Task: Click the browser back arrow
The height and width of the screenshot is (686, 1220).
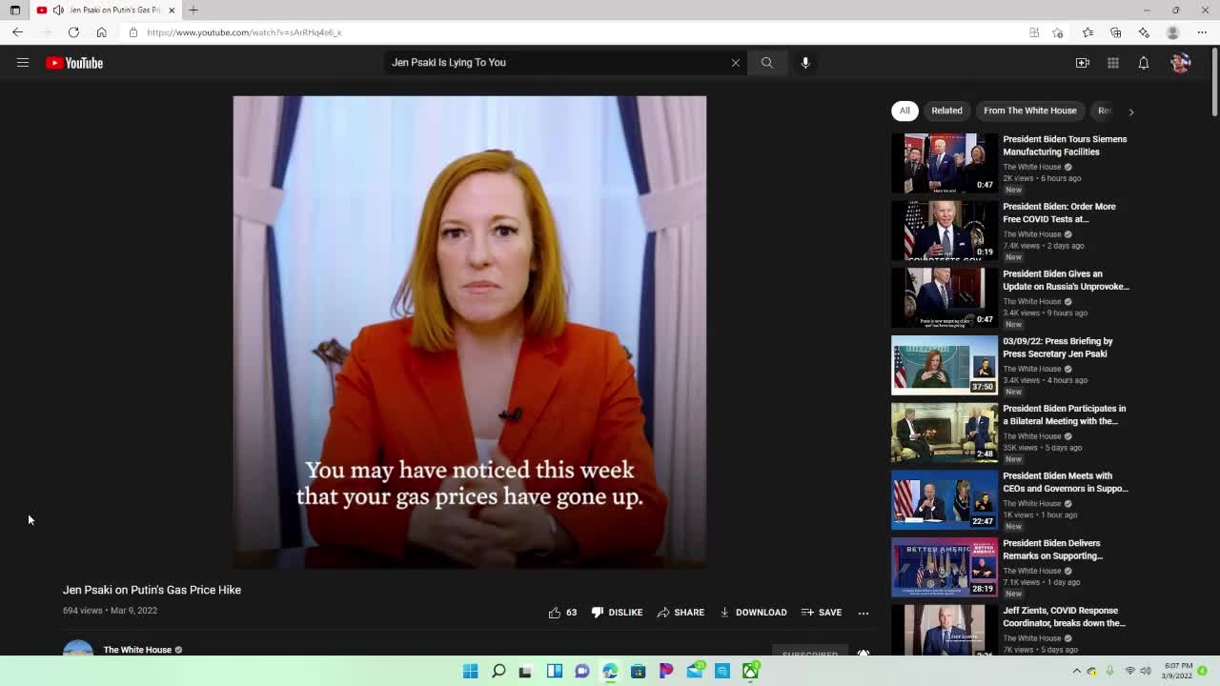Action: (17, 32)
